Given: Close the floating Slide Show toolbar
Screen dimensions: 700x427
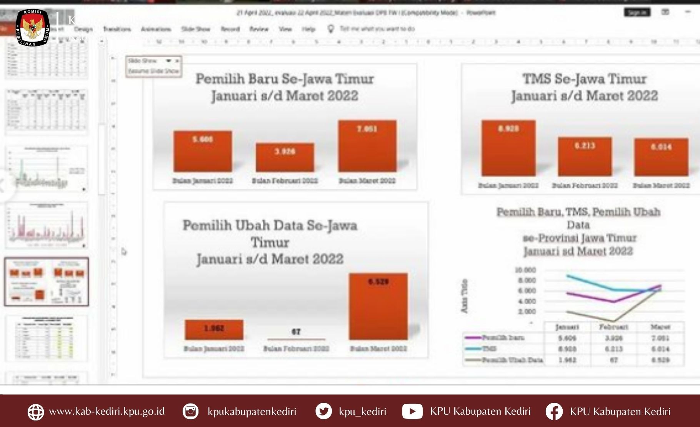Looking at the screenshot, I should click(x=177, y=61).
